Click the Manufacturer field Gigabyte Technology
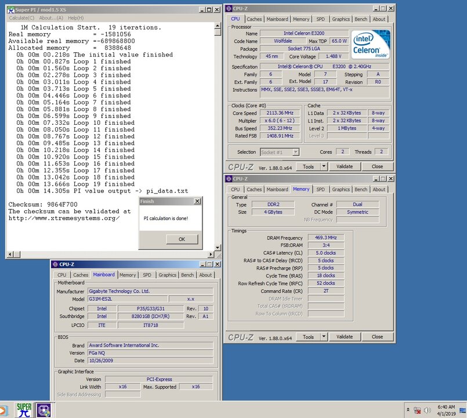 [x=150, y=291]
